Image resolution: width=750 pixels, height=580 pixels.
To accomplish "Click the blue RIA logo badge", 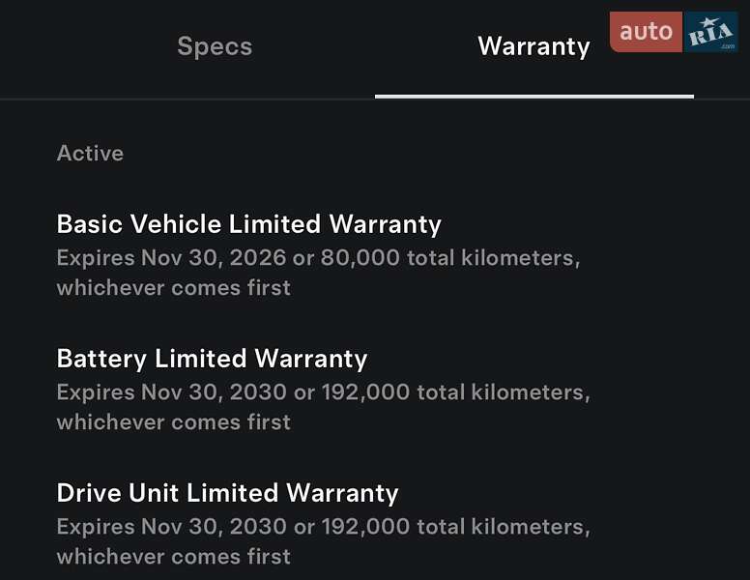I will (x=711, y=32).
